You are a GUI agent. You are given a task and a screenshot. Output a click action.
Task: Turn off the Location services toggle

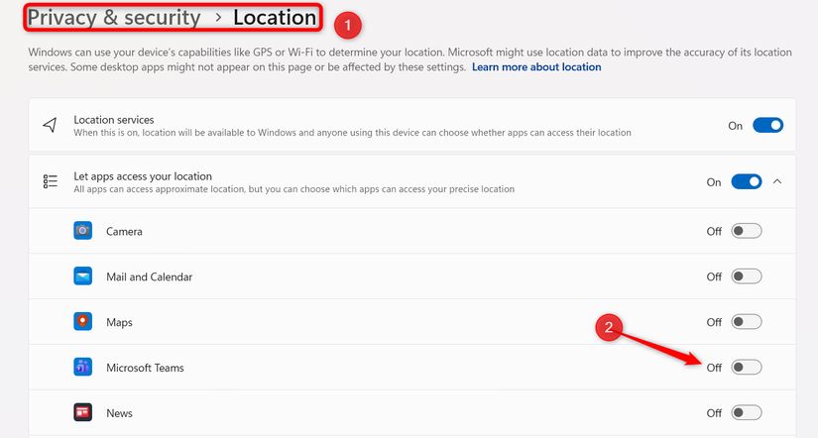coord(767,126)
